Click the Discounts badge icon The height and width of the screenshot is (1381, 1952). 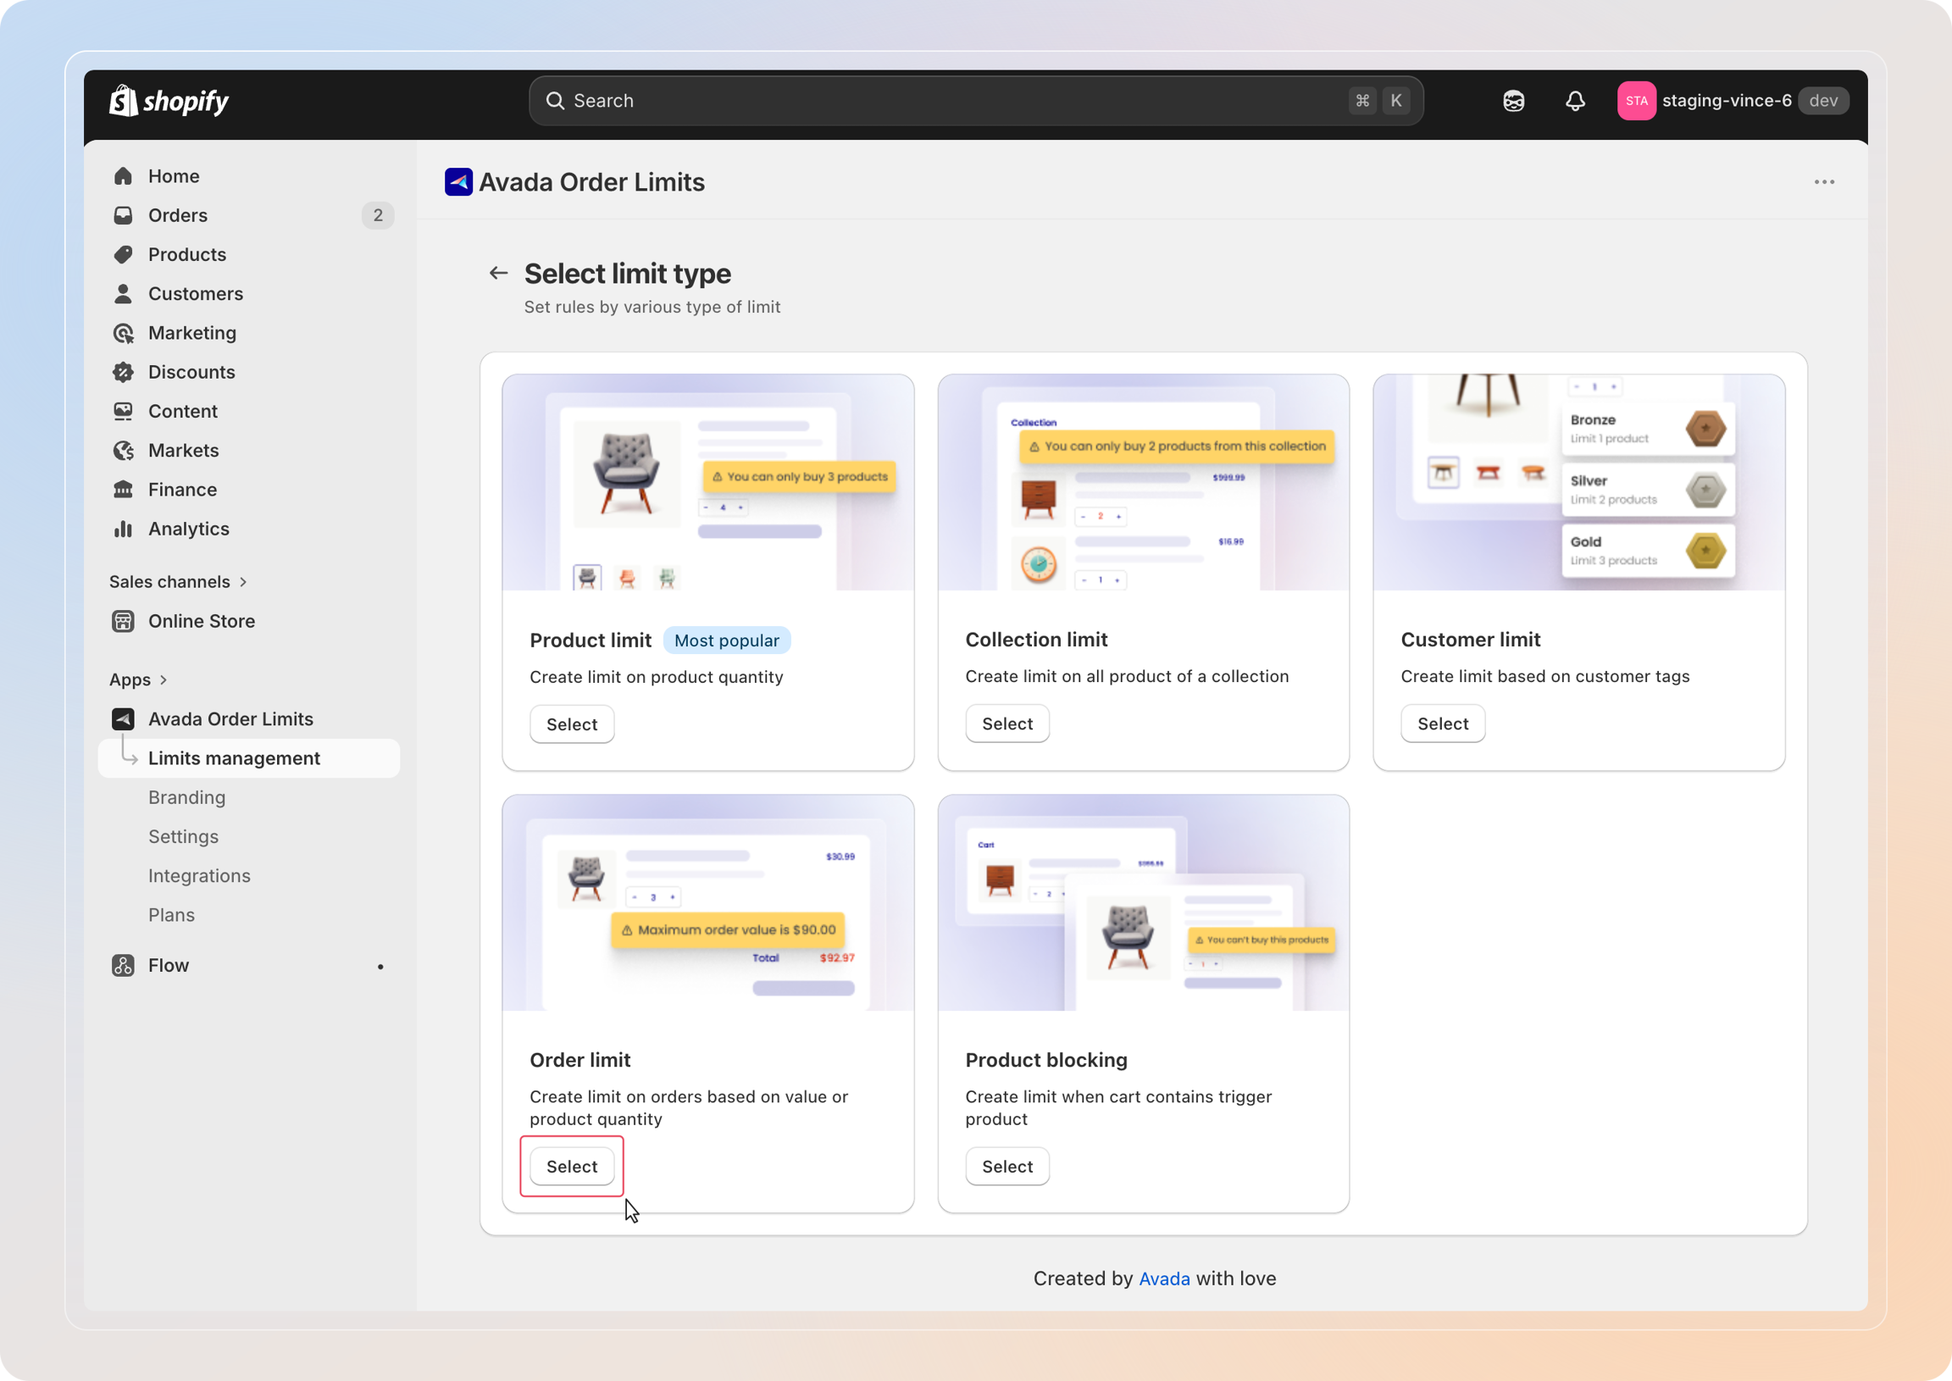(124, 372)
